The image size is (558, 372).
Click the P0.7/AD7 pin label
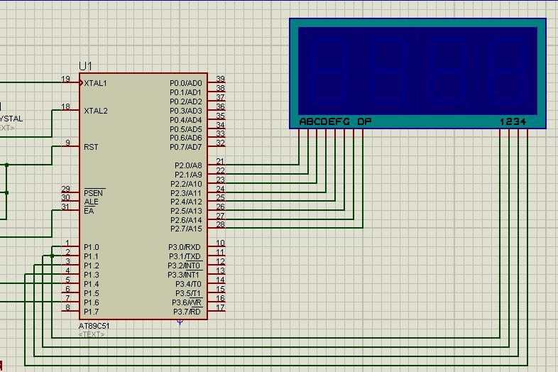(x=186, y=147)
